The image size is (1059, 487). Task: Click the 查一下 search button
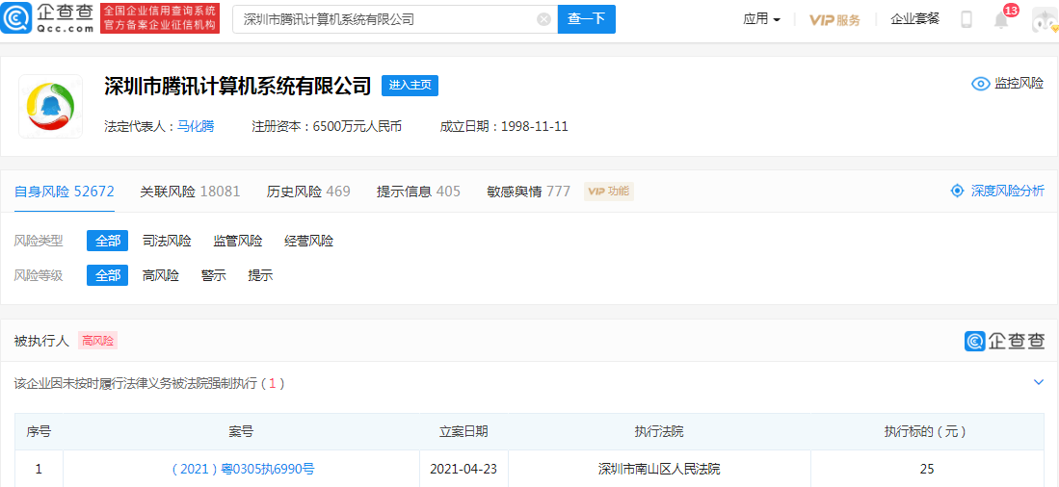(586, 19)
